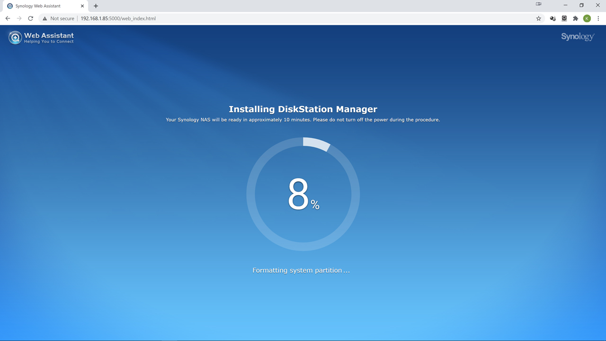The height and width of the screenshot is (341, 606).
Task: Open the Extensions puzzle-piece icon
Action: tap(576, 18)
